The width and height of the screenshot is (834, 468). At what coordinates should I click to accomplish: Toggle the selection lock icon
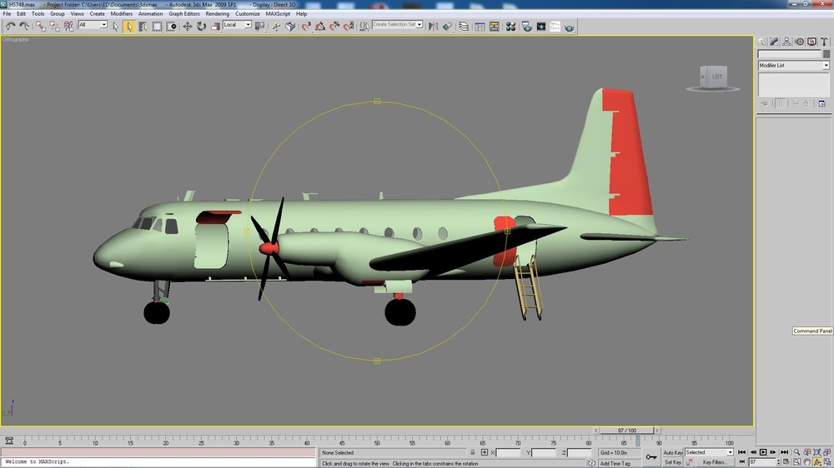click(x=472, y=453)
